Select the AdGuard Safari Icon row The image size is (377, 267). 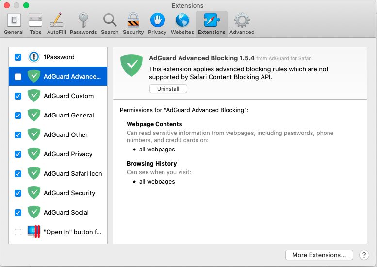point(58,173)
